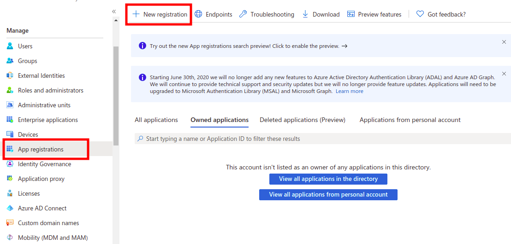
Task: Switch to Deleted applications (Preview) tab
Action: click(x=302, y=120)
